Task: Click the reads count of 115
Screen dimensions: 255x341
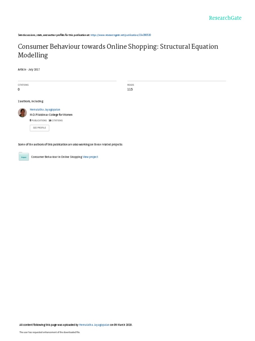Action: tap(130, 90)
